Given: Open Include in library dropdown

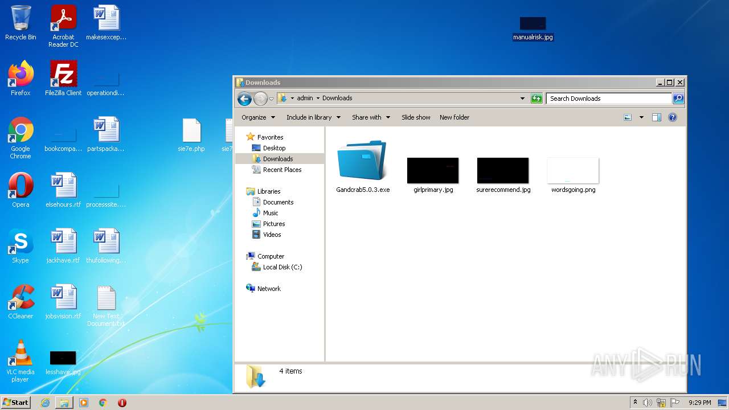Looking at the screenshot, I should (313, 117).
